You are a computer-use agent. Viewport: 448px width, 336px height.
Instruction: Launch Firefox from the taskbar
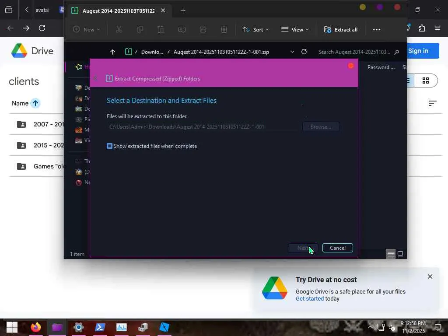click(36, 327)
